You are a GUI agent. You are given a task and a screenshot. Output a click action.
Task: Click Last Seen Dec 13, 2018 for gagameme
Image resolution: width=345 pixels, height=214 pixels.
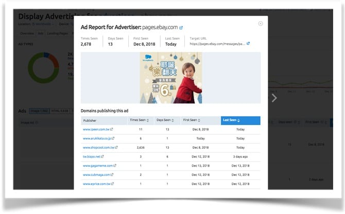pyautogui.click(x=240, y=166)
